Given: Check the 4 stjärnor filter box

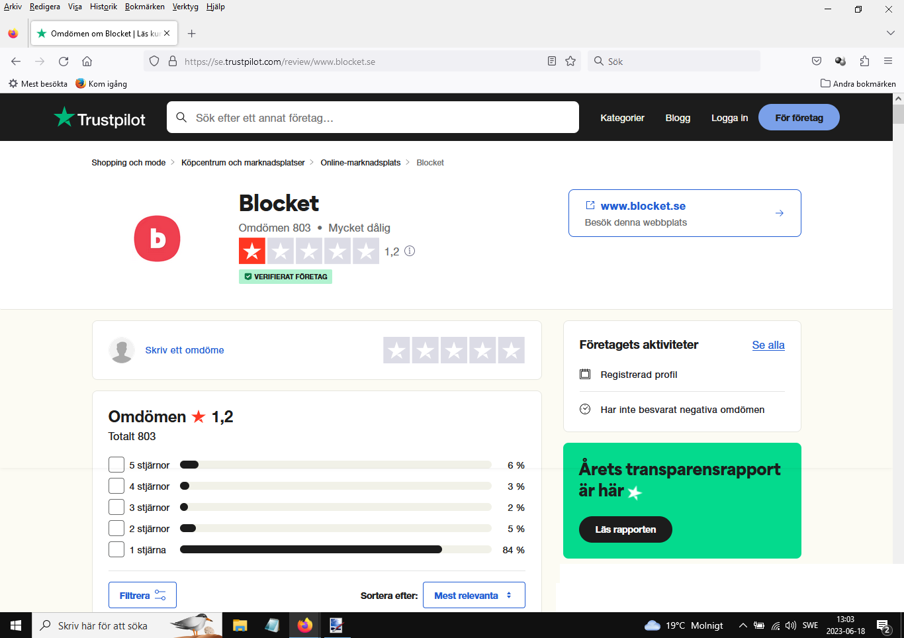Looking at the screenshot, I should pyautogui.click(x=116, y=486).
